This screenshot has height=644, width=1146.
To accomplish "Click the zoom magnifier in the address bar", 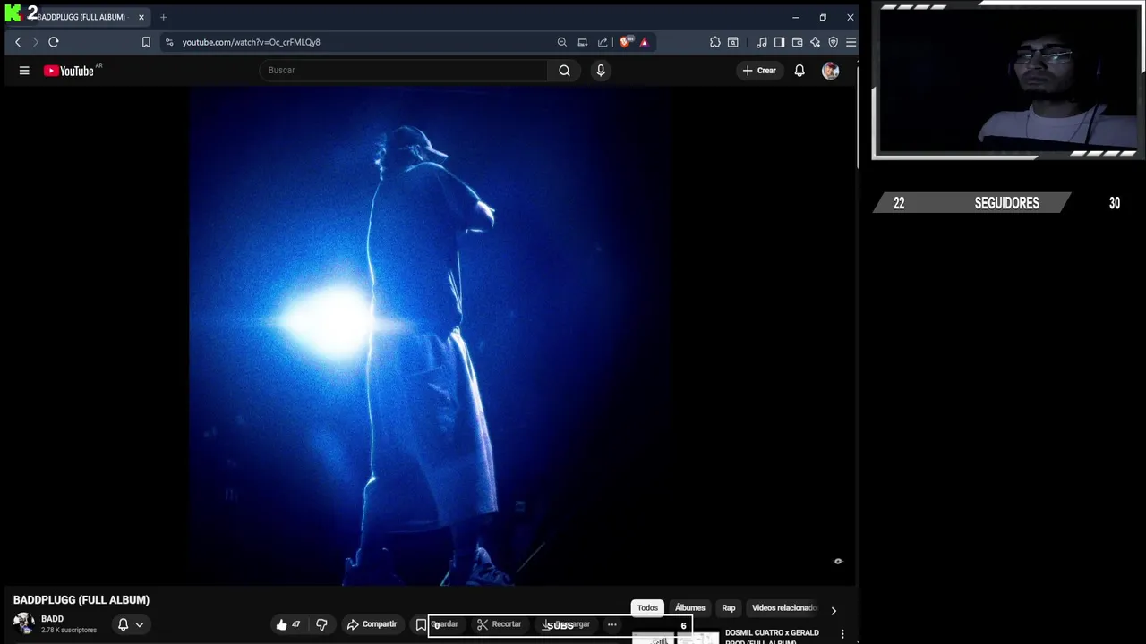I will click(562, 42).
